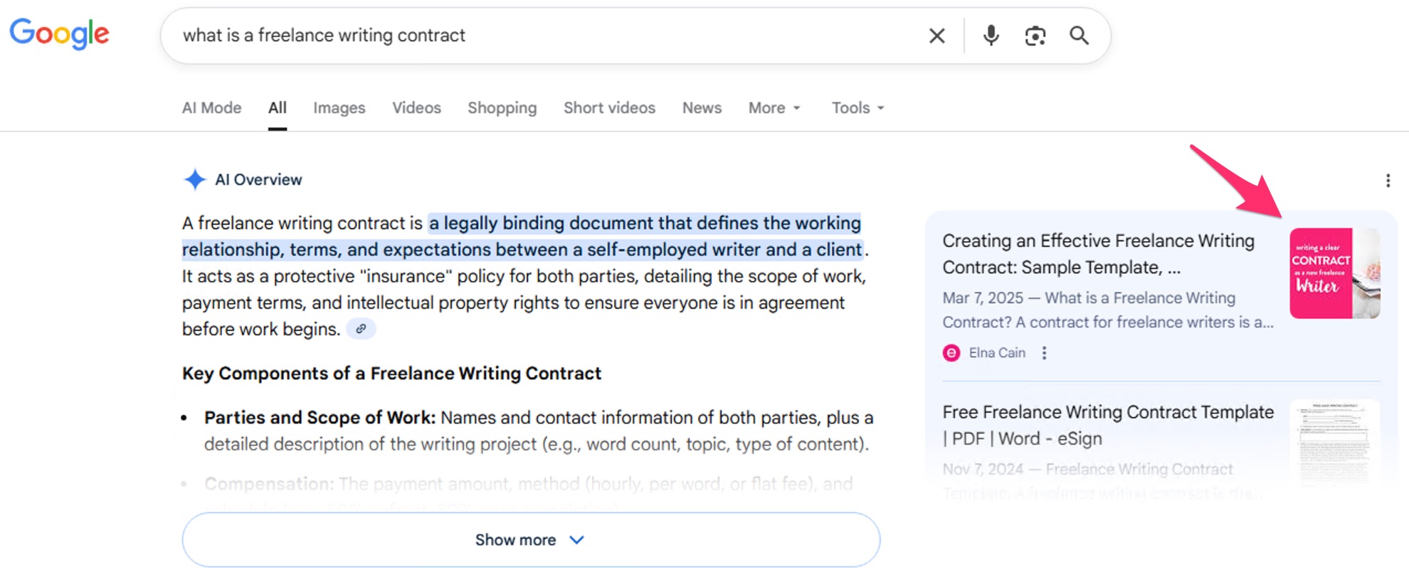Open Free Freelance Writing Contract Template link
1409x585 pixels.
(1107, 425)
